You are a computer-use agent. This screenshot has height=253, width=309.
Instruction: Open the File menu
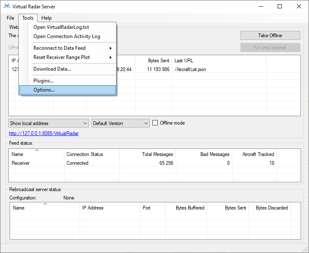point(10,18)
